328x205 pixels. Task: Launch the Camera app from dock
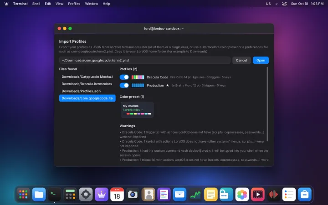pyautogui.click(x=133, y=195)
